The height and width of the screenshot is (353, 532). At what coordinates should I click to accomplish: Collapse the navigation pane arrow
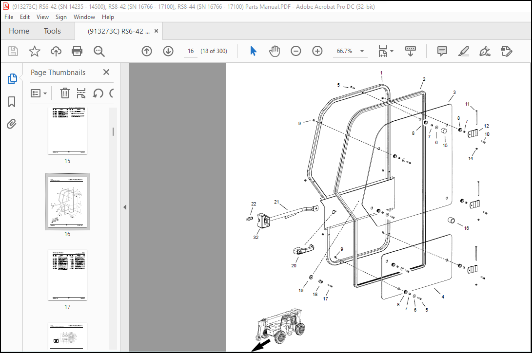coord(125,207)
